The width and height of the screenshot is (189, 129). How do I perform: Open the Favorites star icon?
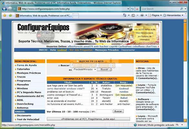click(x=5, y=15)
